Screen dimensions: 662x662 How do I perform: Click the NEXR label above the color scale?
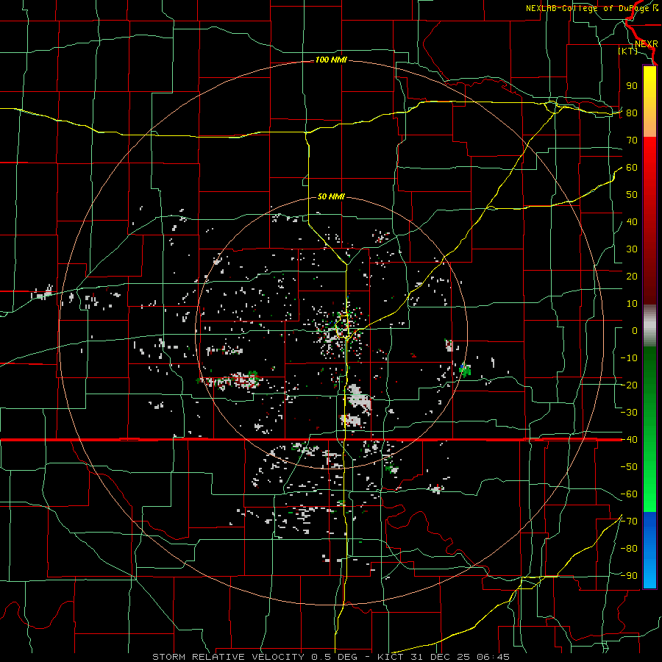pyautogui.click(x=647, y=44)
